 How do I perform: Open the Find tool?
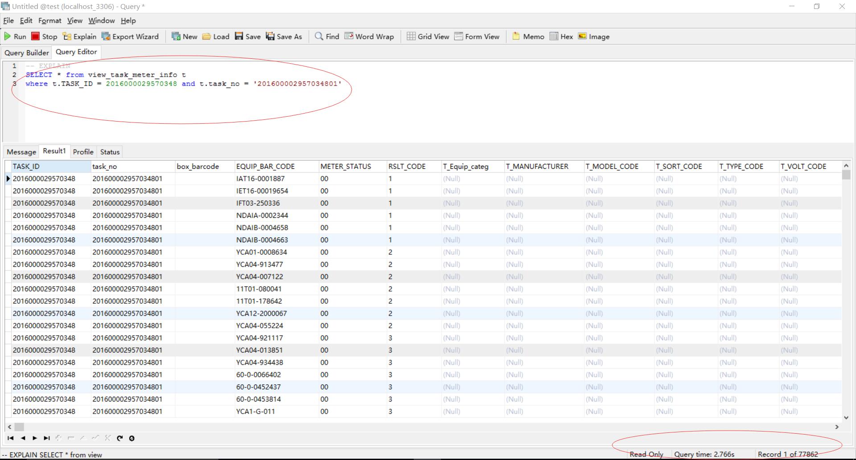[x=327, y=37]
